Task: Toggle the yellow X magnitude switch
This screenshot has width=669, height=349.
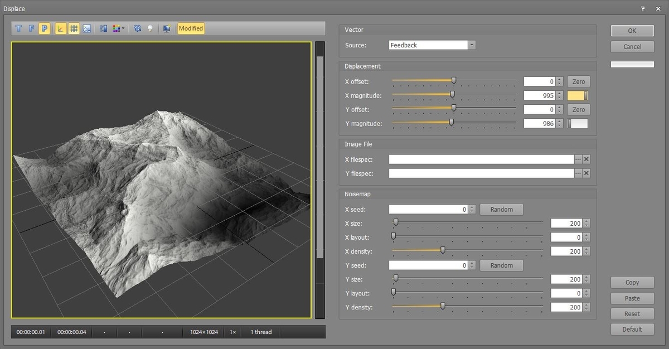Action: coord(578,96)
